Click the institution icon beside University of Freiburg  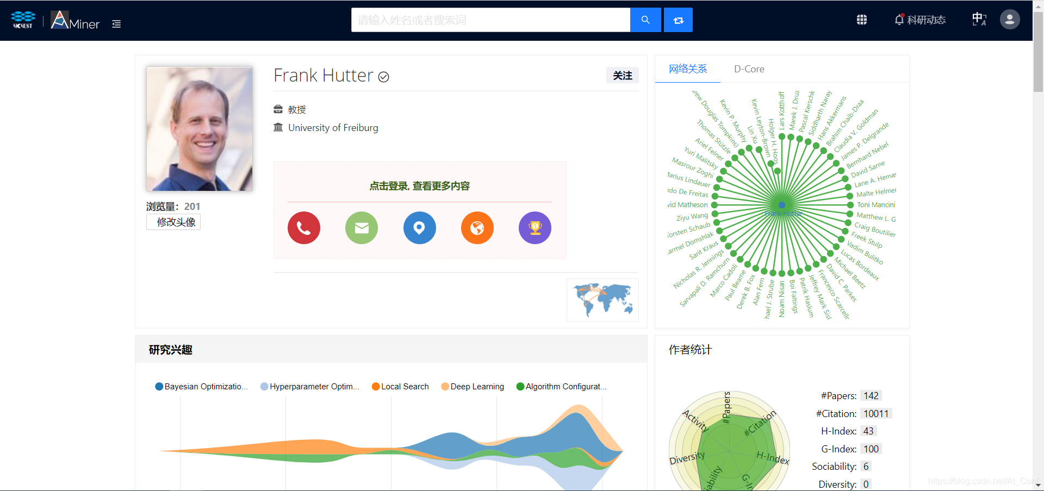coord(278,127)
